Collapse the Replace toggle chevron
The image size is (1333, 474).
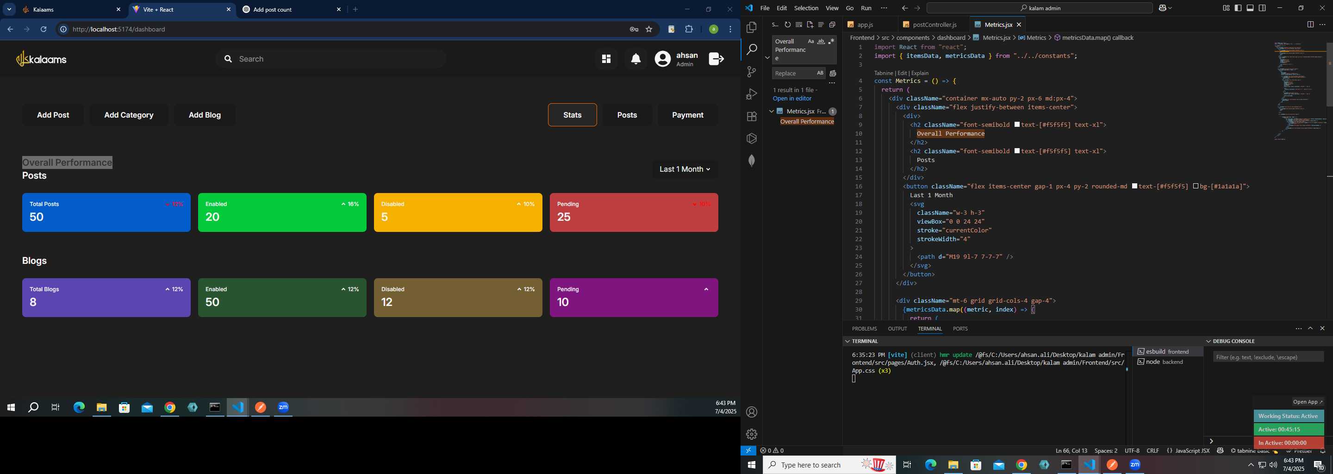tap(767, 57)
